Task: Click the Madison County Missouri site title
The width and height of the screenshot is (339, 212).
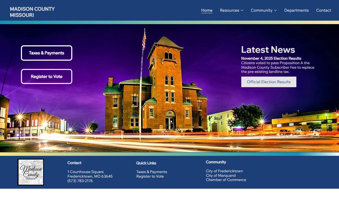Action: coord(32,12)
